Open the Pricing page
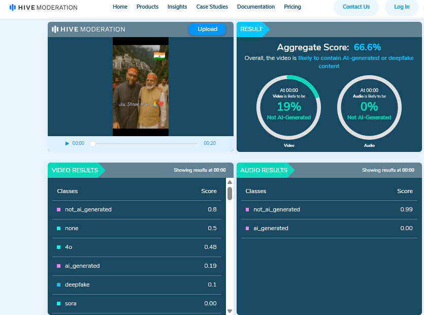The image size is (424, 315). pos(292,7)
